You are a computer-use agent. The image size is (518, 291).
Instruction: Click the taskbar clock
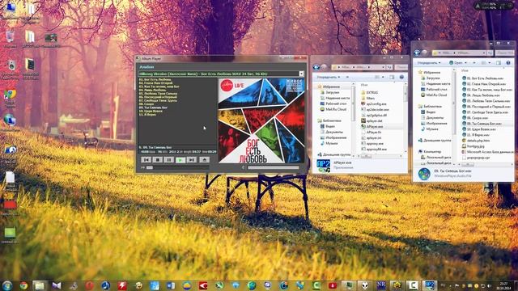tap(503, 285)
